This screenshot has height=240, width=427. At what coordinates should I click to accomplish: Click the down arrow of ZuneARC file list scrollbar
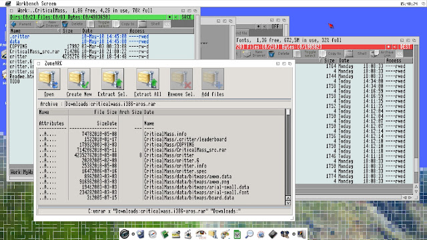(x=288, y=203)
